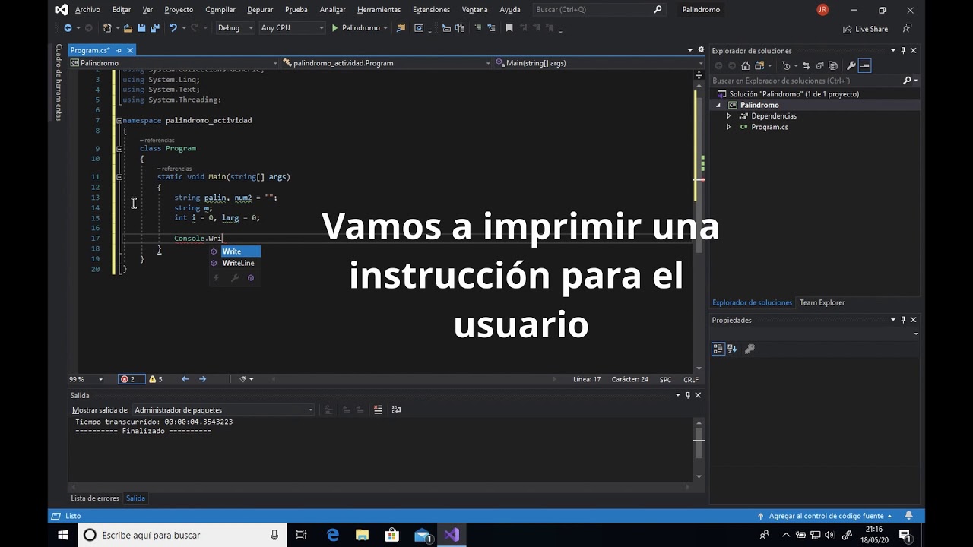The width and height of the screenshot is (973, 547).
Task: Click the Clear All icon in the Salida panel
Action: [x=379, y=409]
